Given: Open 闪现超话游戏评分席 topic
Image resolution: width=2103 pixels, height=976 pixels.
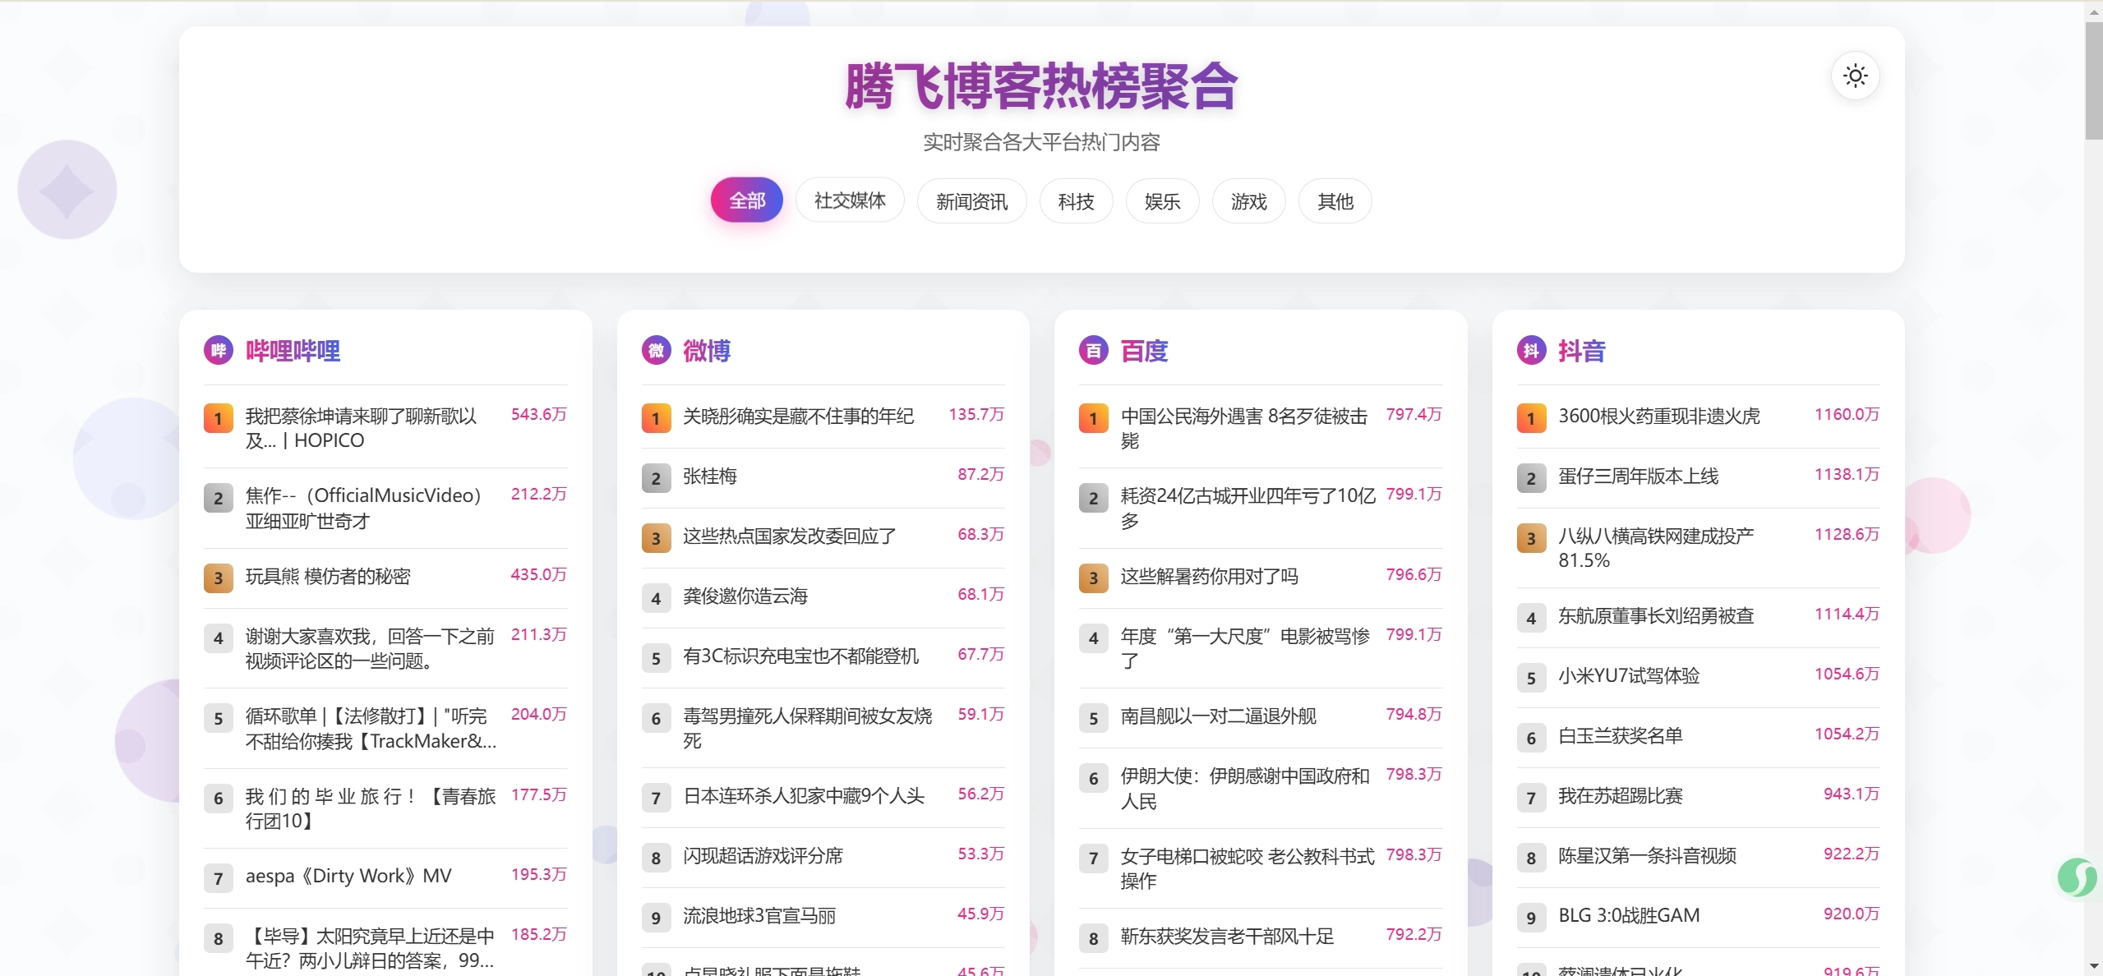Looking at the screenshot, I should point(823,857).
